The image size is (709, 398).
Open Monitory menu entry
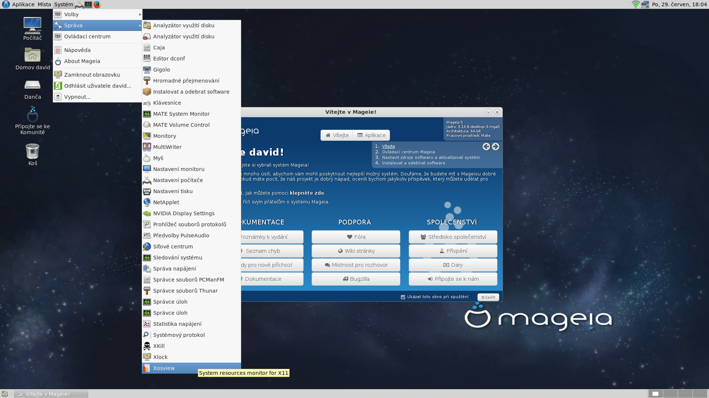click(191, 136)
